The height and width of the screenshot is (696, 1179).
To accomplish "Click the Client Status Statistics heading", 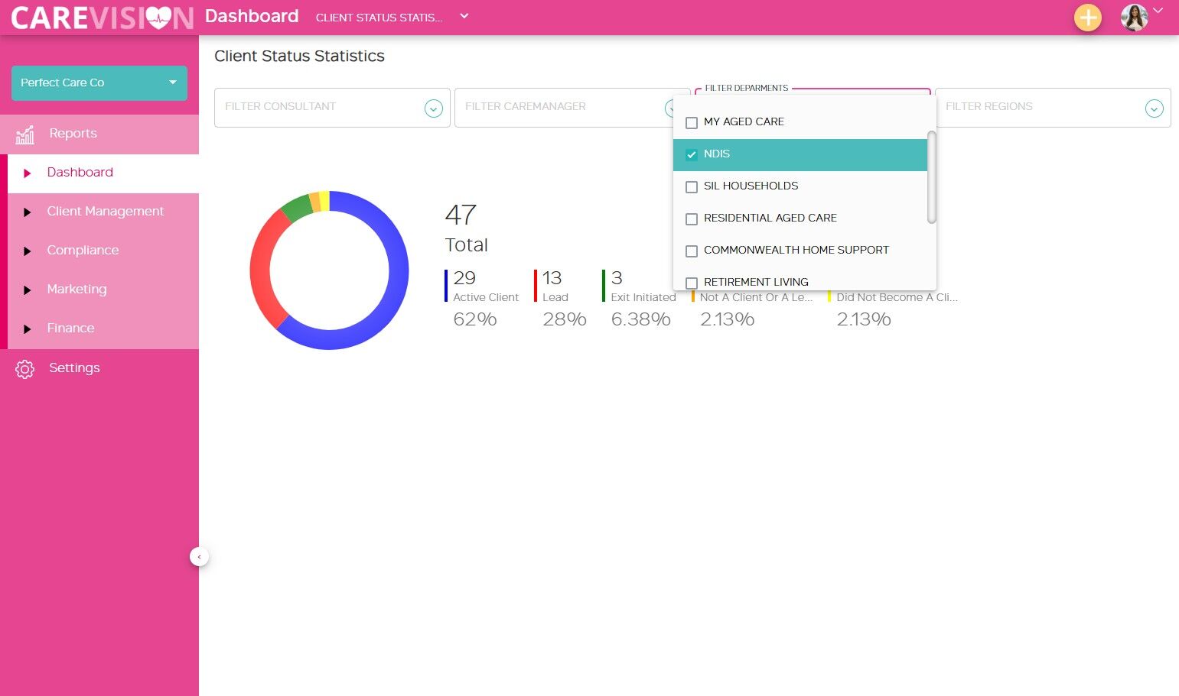I will click(299, 56).
